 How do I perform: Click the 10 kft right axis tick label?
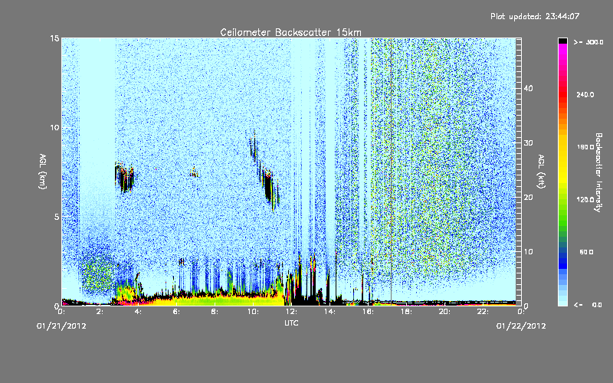[x=528, y=252]
